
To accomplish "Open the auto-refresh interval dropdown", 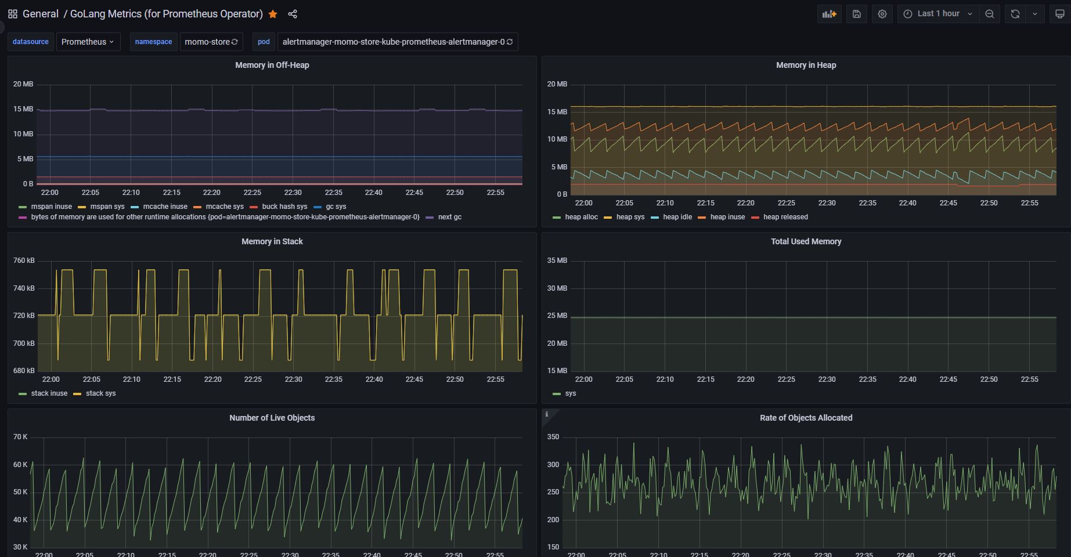I will tap(1035, 14).
